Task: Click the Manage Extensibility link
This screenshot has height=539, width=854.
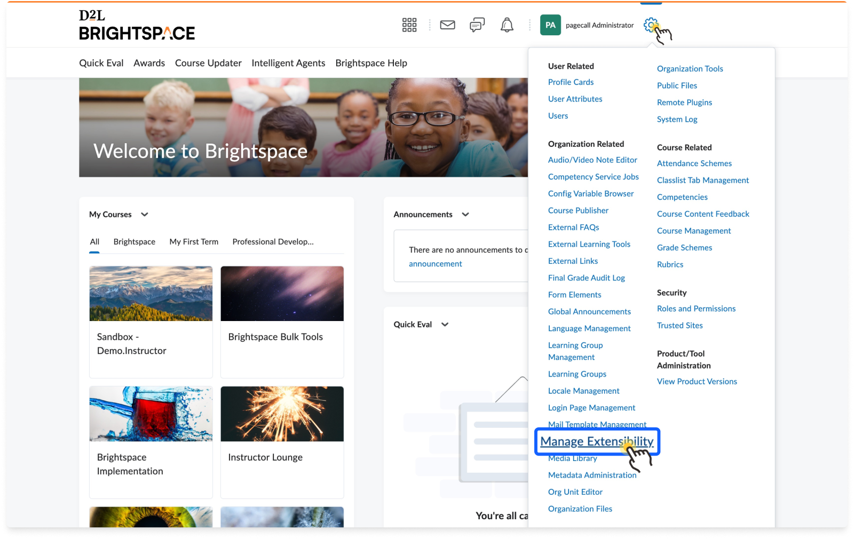Action: click(597, 442)
